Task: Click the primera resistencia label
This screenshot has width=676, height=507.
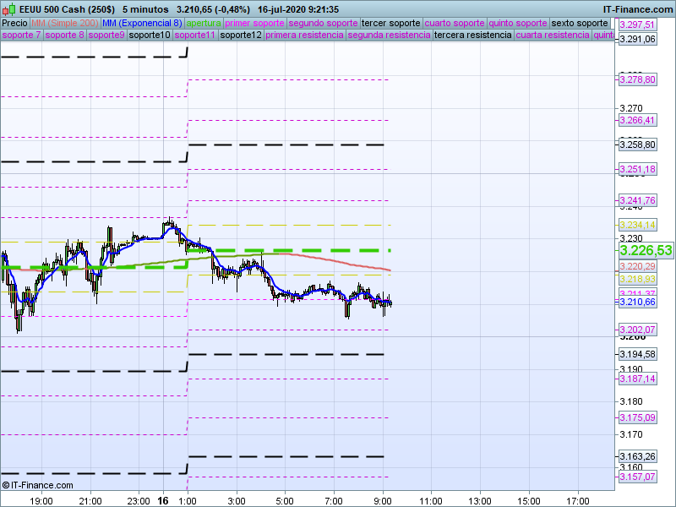Action: click(304, 35)
